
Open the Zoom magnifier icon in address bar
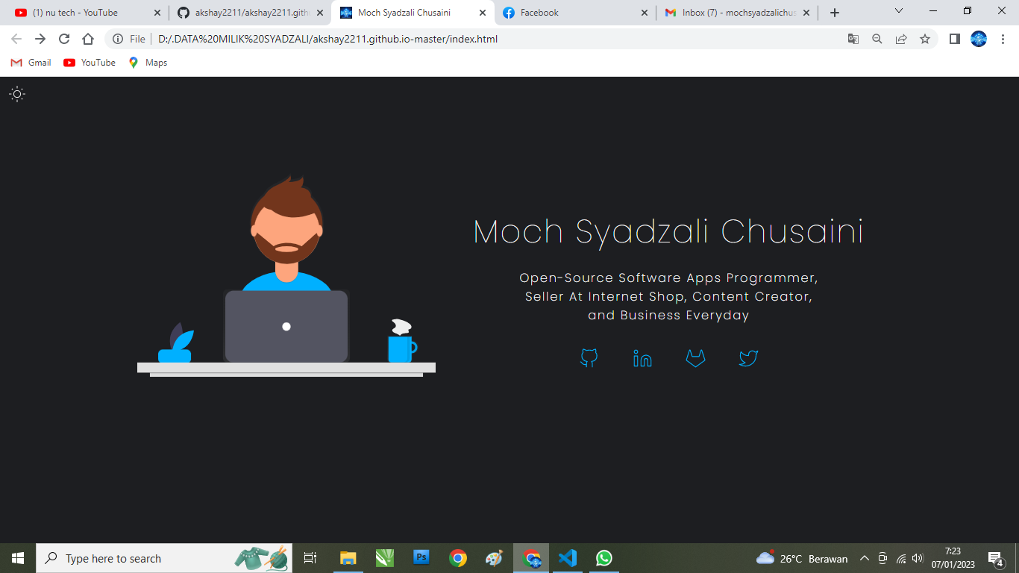point(877,39)
